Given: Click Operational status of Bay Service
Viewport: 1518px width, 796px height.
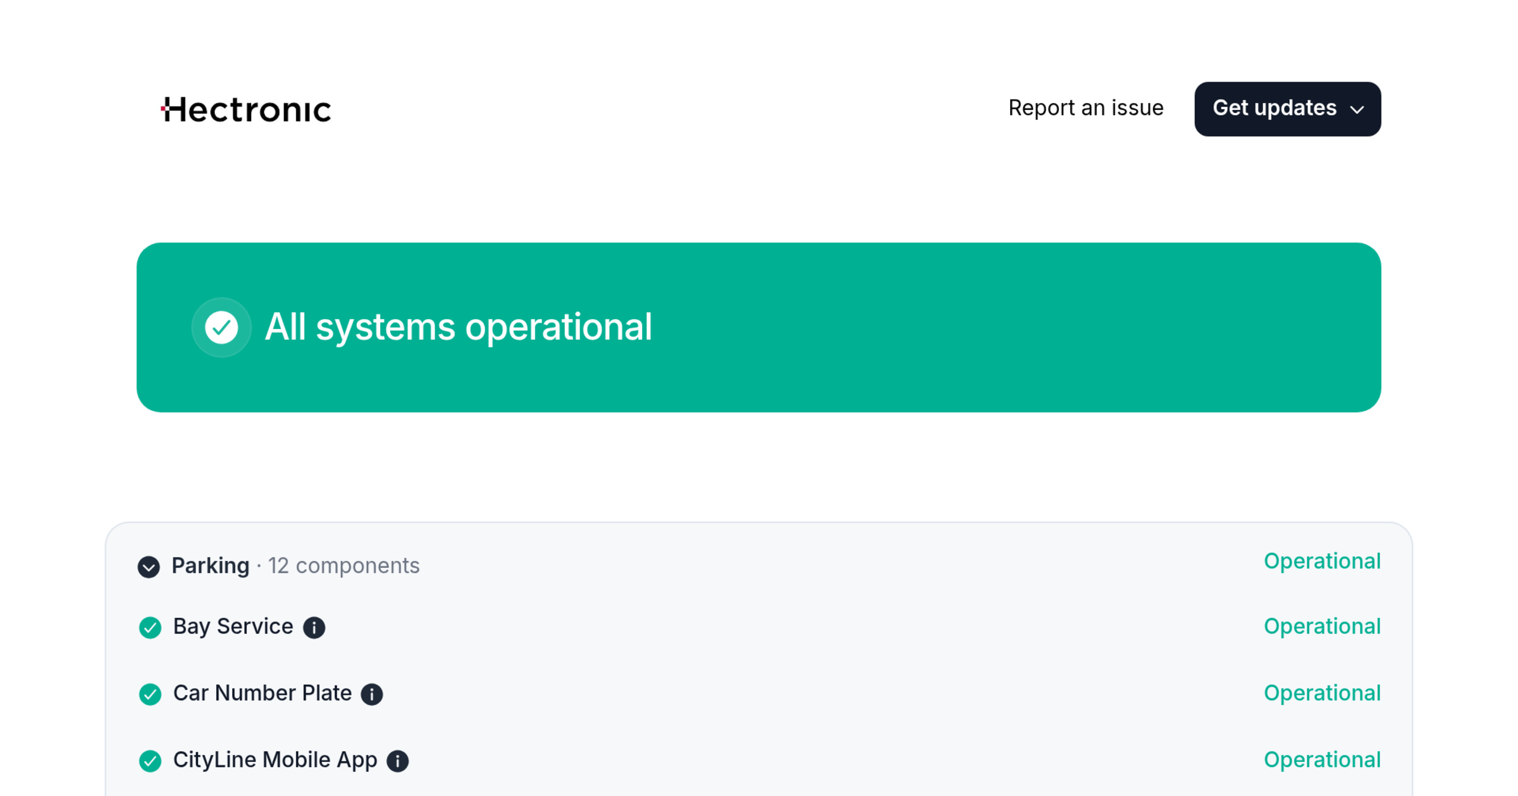Looking at the screenshot, I should 1322,627.
